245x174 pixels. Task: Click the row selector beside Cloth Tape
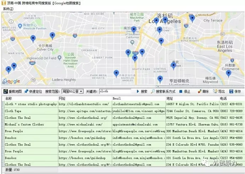(x=3, y=111)
